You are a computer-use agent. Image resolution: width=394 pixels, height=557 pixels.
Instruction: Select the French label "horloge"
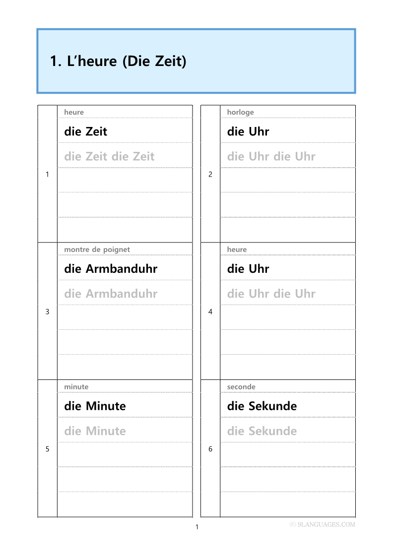[x=240, y=112]
